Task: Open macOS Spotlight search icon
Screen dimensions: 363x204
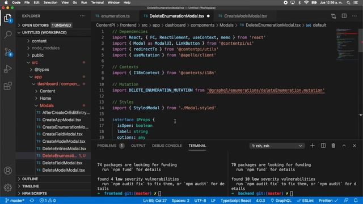Action: 348,2
